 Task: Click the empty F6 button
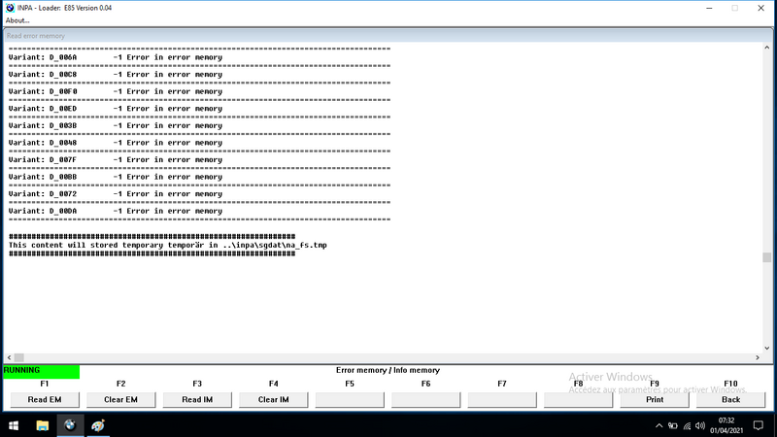pyautogui.click(x=426, y=399)
